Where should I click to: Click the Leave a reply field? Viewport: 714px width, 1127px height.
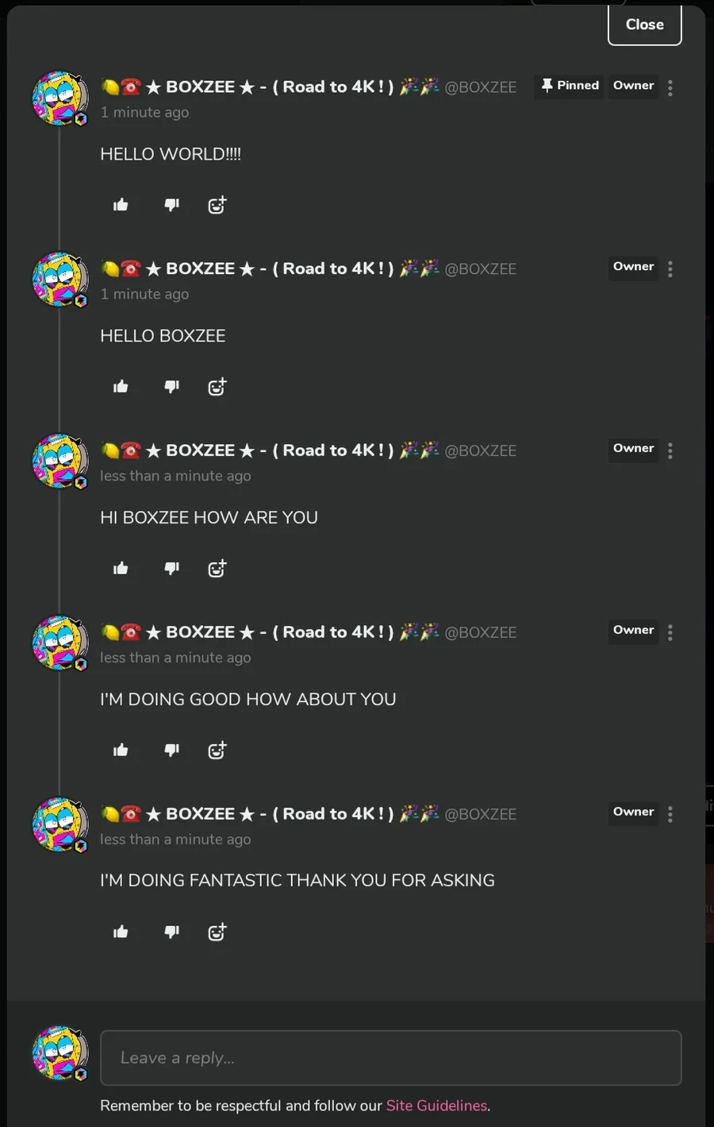(x=391, y=1058)
